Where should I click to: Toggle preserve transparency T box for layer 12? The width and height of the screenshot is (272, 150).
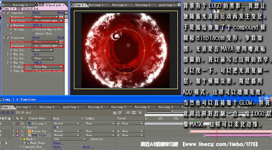click(82, 135)
